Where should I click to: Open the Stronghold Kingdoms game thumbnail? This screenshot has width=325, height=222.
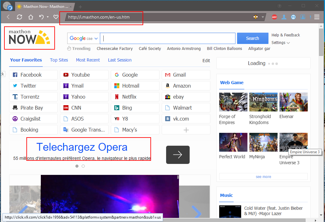[263, 102]
